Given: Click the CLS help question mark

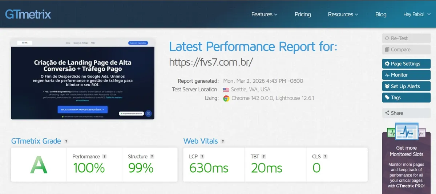Looking at the screenshot, I should (x=325, y=157).
